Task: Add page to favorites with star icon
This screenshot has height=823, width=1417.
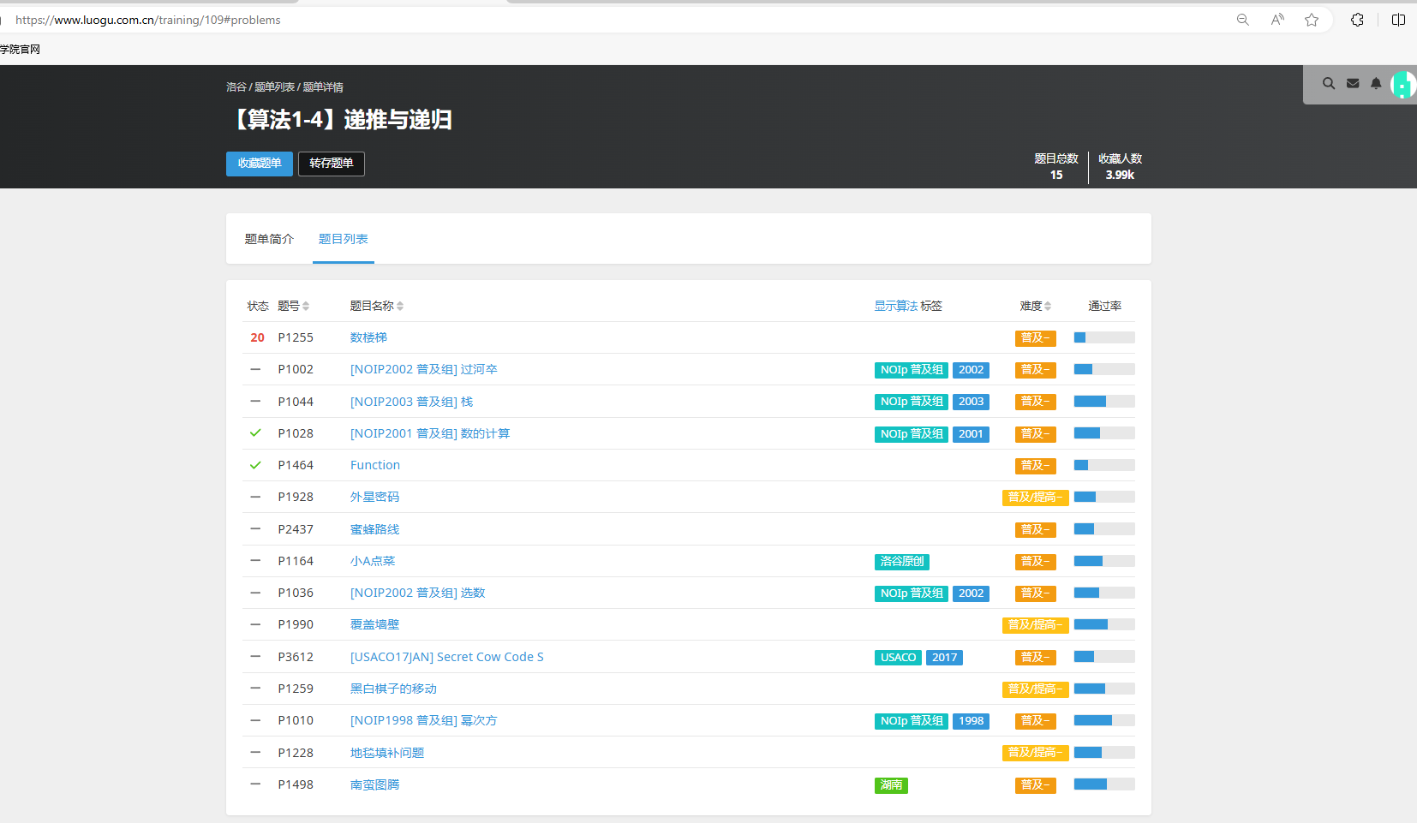Action: [x=1311, y=20]
